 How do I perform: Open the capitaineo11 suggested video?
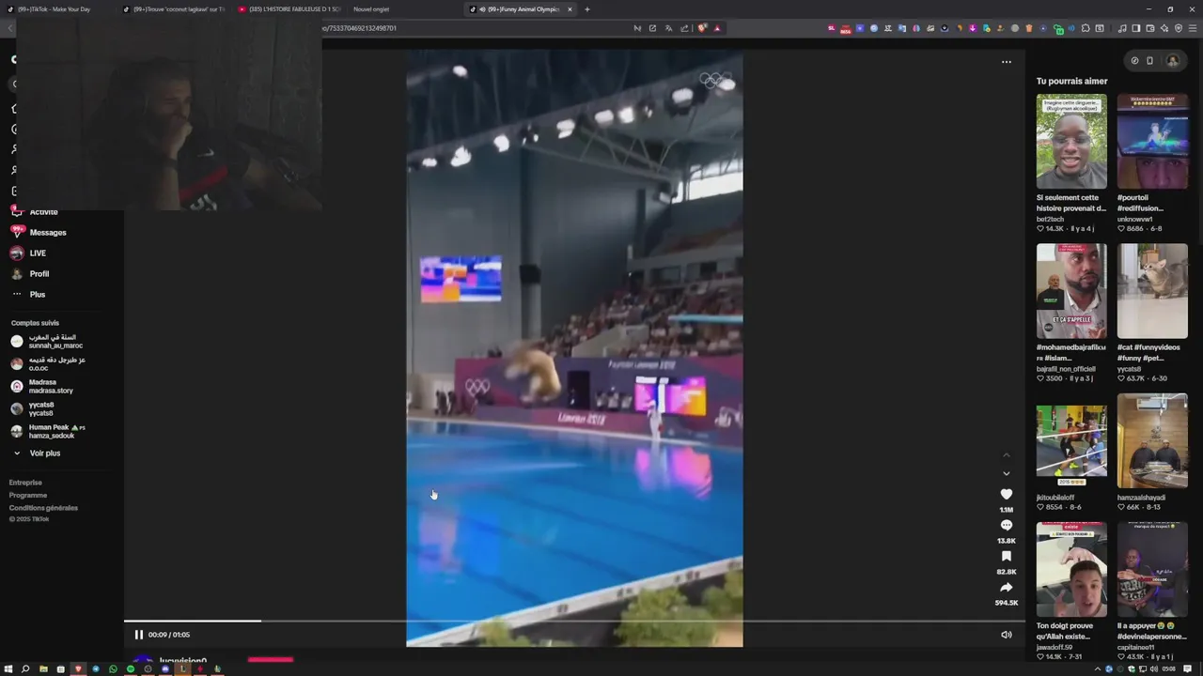[1152, 569]
